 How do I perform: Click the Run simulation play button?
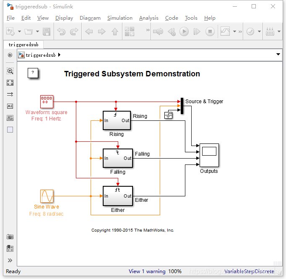tap(184, 31)
